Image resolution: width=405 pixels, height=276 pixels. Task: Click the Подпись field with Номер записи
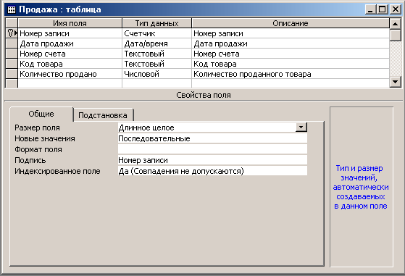click(x=212, y=160)
